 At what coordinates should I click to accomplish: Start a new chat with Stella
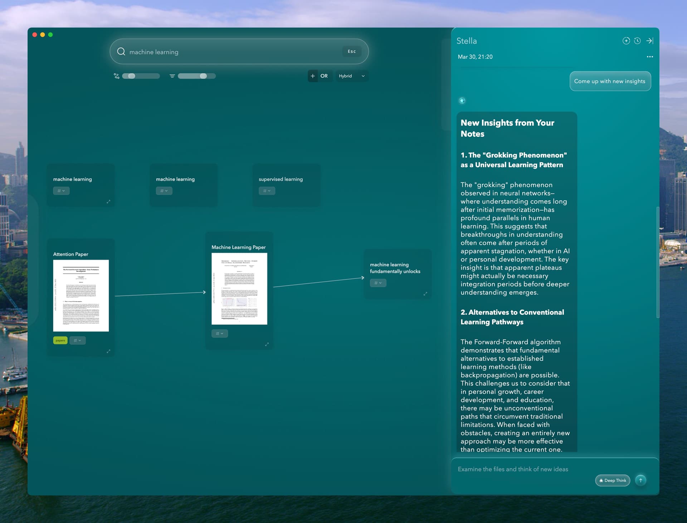(626, 41)
